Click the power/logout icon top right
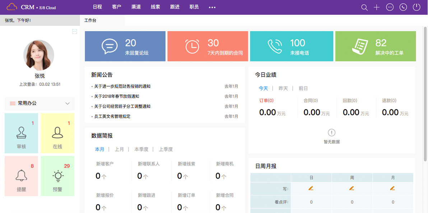 click(x=416, y=7)
